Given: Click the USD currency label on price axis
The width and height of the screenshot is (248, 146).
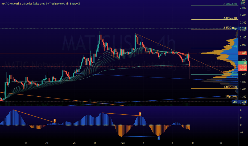Looking at the screenshot, I should pyautogui.click(x=243, y=3).
